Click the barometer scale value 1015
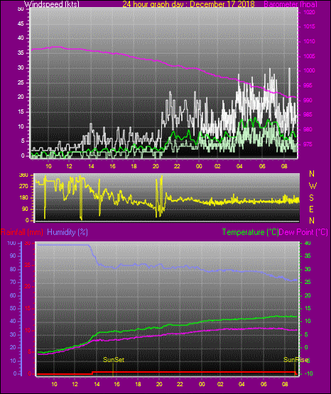This screenshot has height=394, width=331. pyautogui.click(x=310, y=27)
